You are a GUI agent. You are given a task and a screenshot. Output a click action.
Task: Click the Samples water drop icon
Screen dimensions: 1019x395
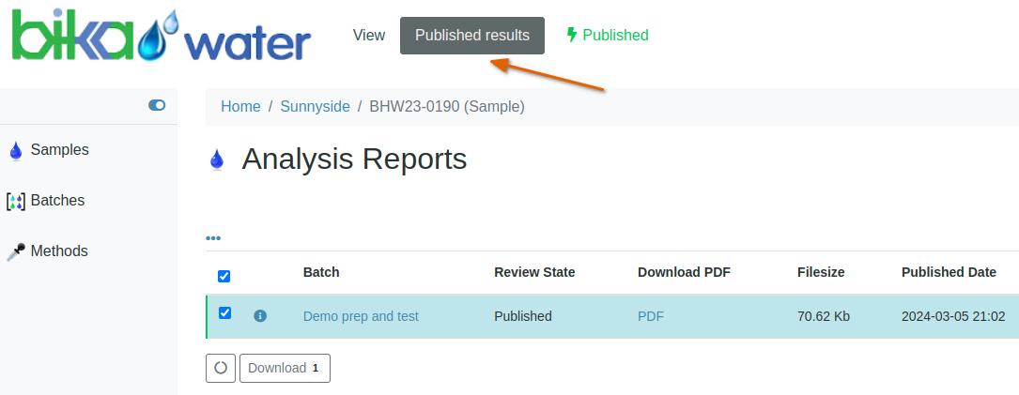(15, 150)
